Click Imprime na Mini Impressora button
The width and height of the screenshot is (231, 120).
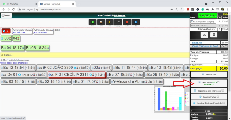click(209, 91)
